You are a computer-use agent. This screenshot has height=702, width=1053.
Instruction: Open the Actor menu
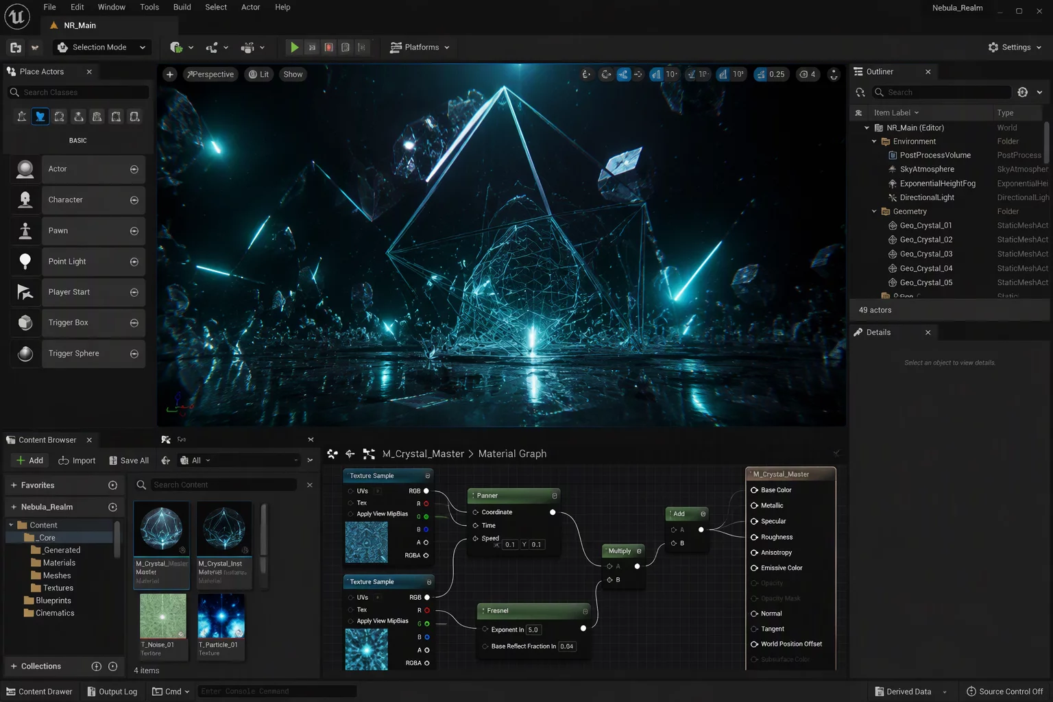[x=250, y=7]
